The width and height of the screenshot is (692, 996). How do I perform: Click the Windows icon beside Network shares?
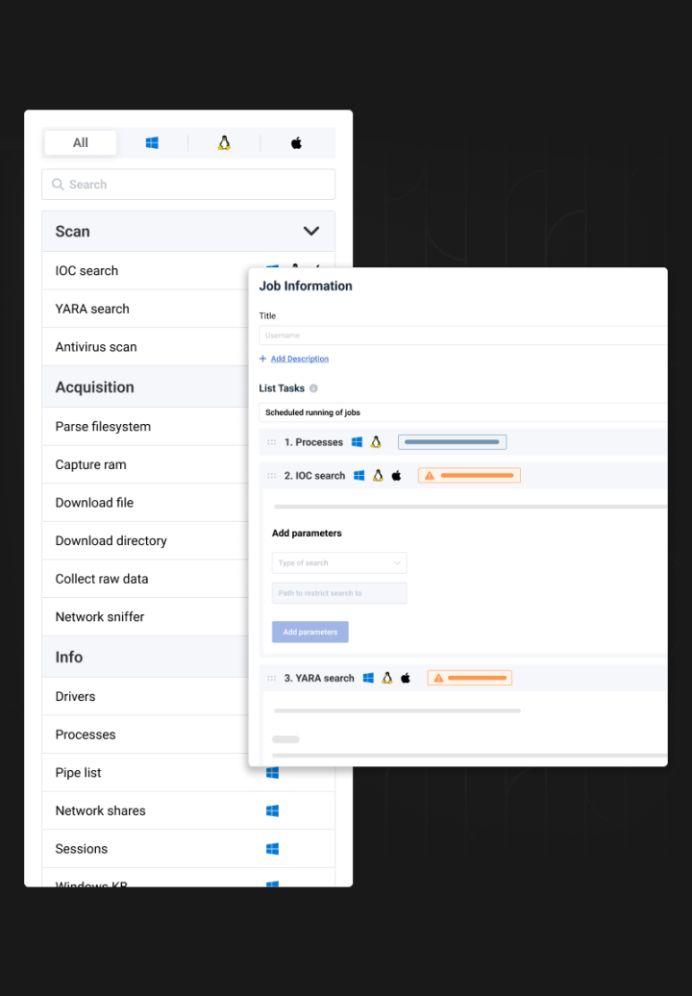click(x=272, y=810)
